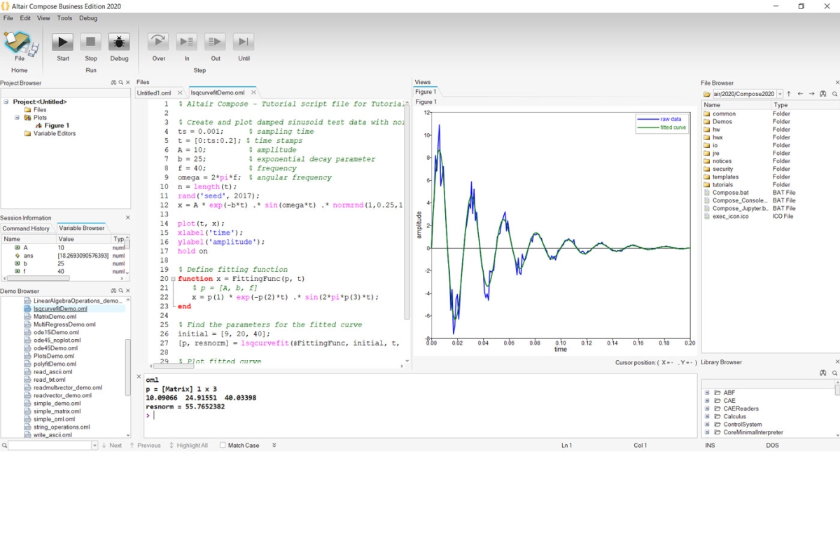Click Next in the find bar
The width and height of the screenshot is (840, 536).
[x=112, y=446]
